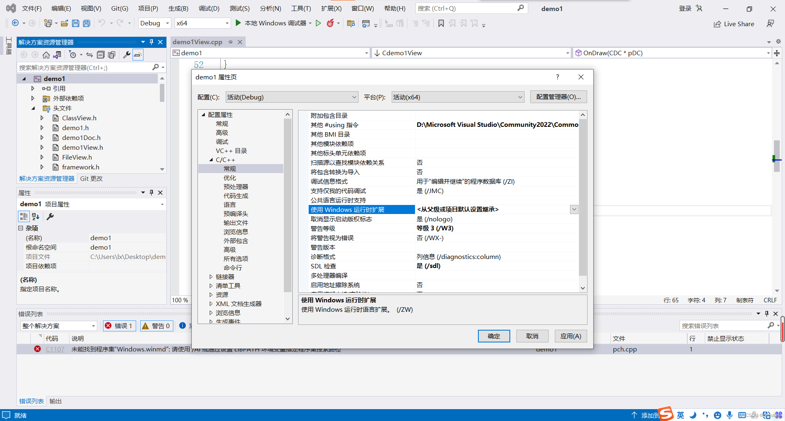
Task: Click the Solution Explorer search field
Action: (85, 68)
